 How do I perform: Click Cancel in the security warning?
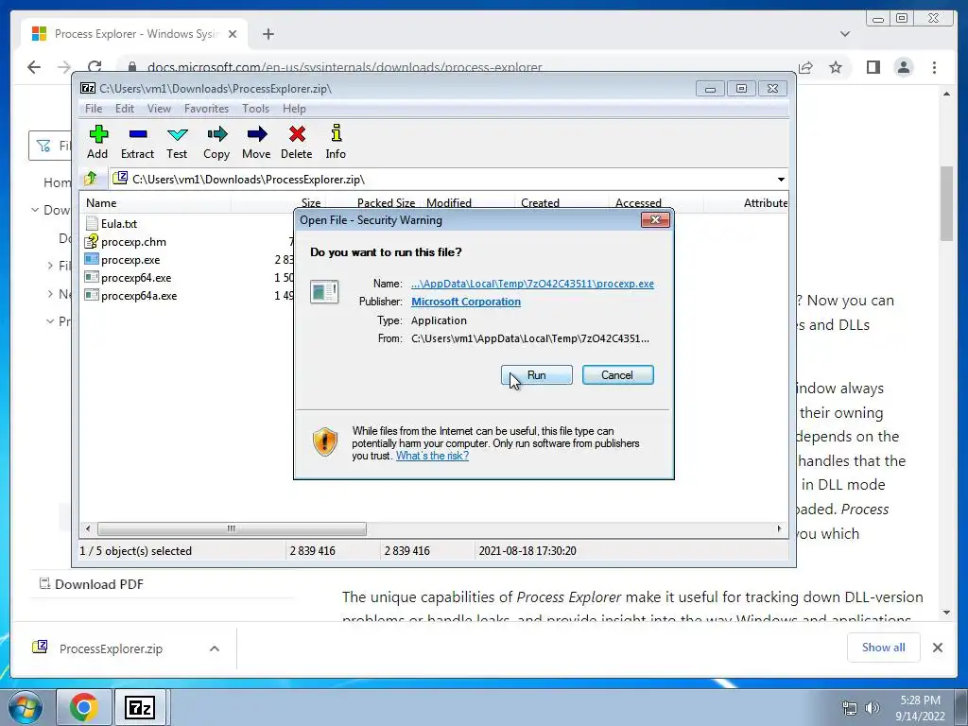[617, 374]
